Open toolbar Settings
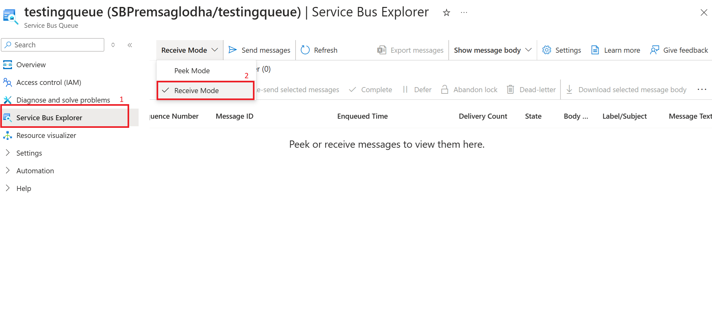 pyautogui.click(x=562, y=50)
